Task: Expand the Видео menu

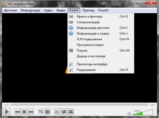Action: pyautogui.click(x=61, y=10)
